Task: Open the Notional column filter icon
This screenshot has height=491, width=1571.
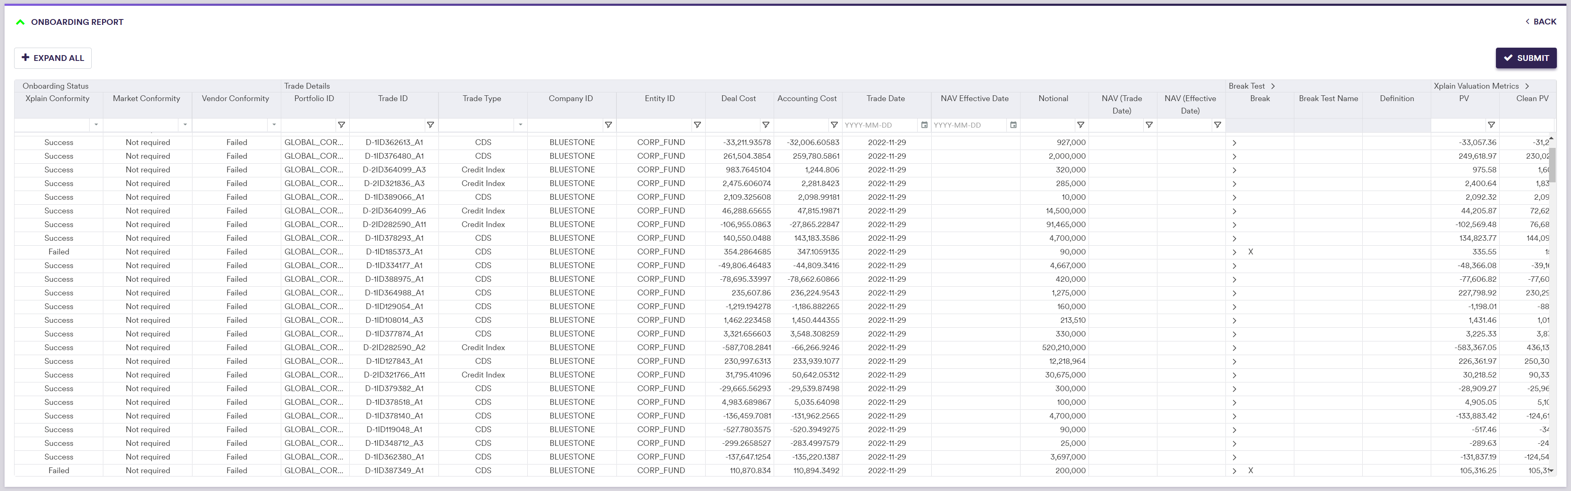Action: coord(1080,125)
